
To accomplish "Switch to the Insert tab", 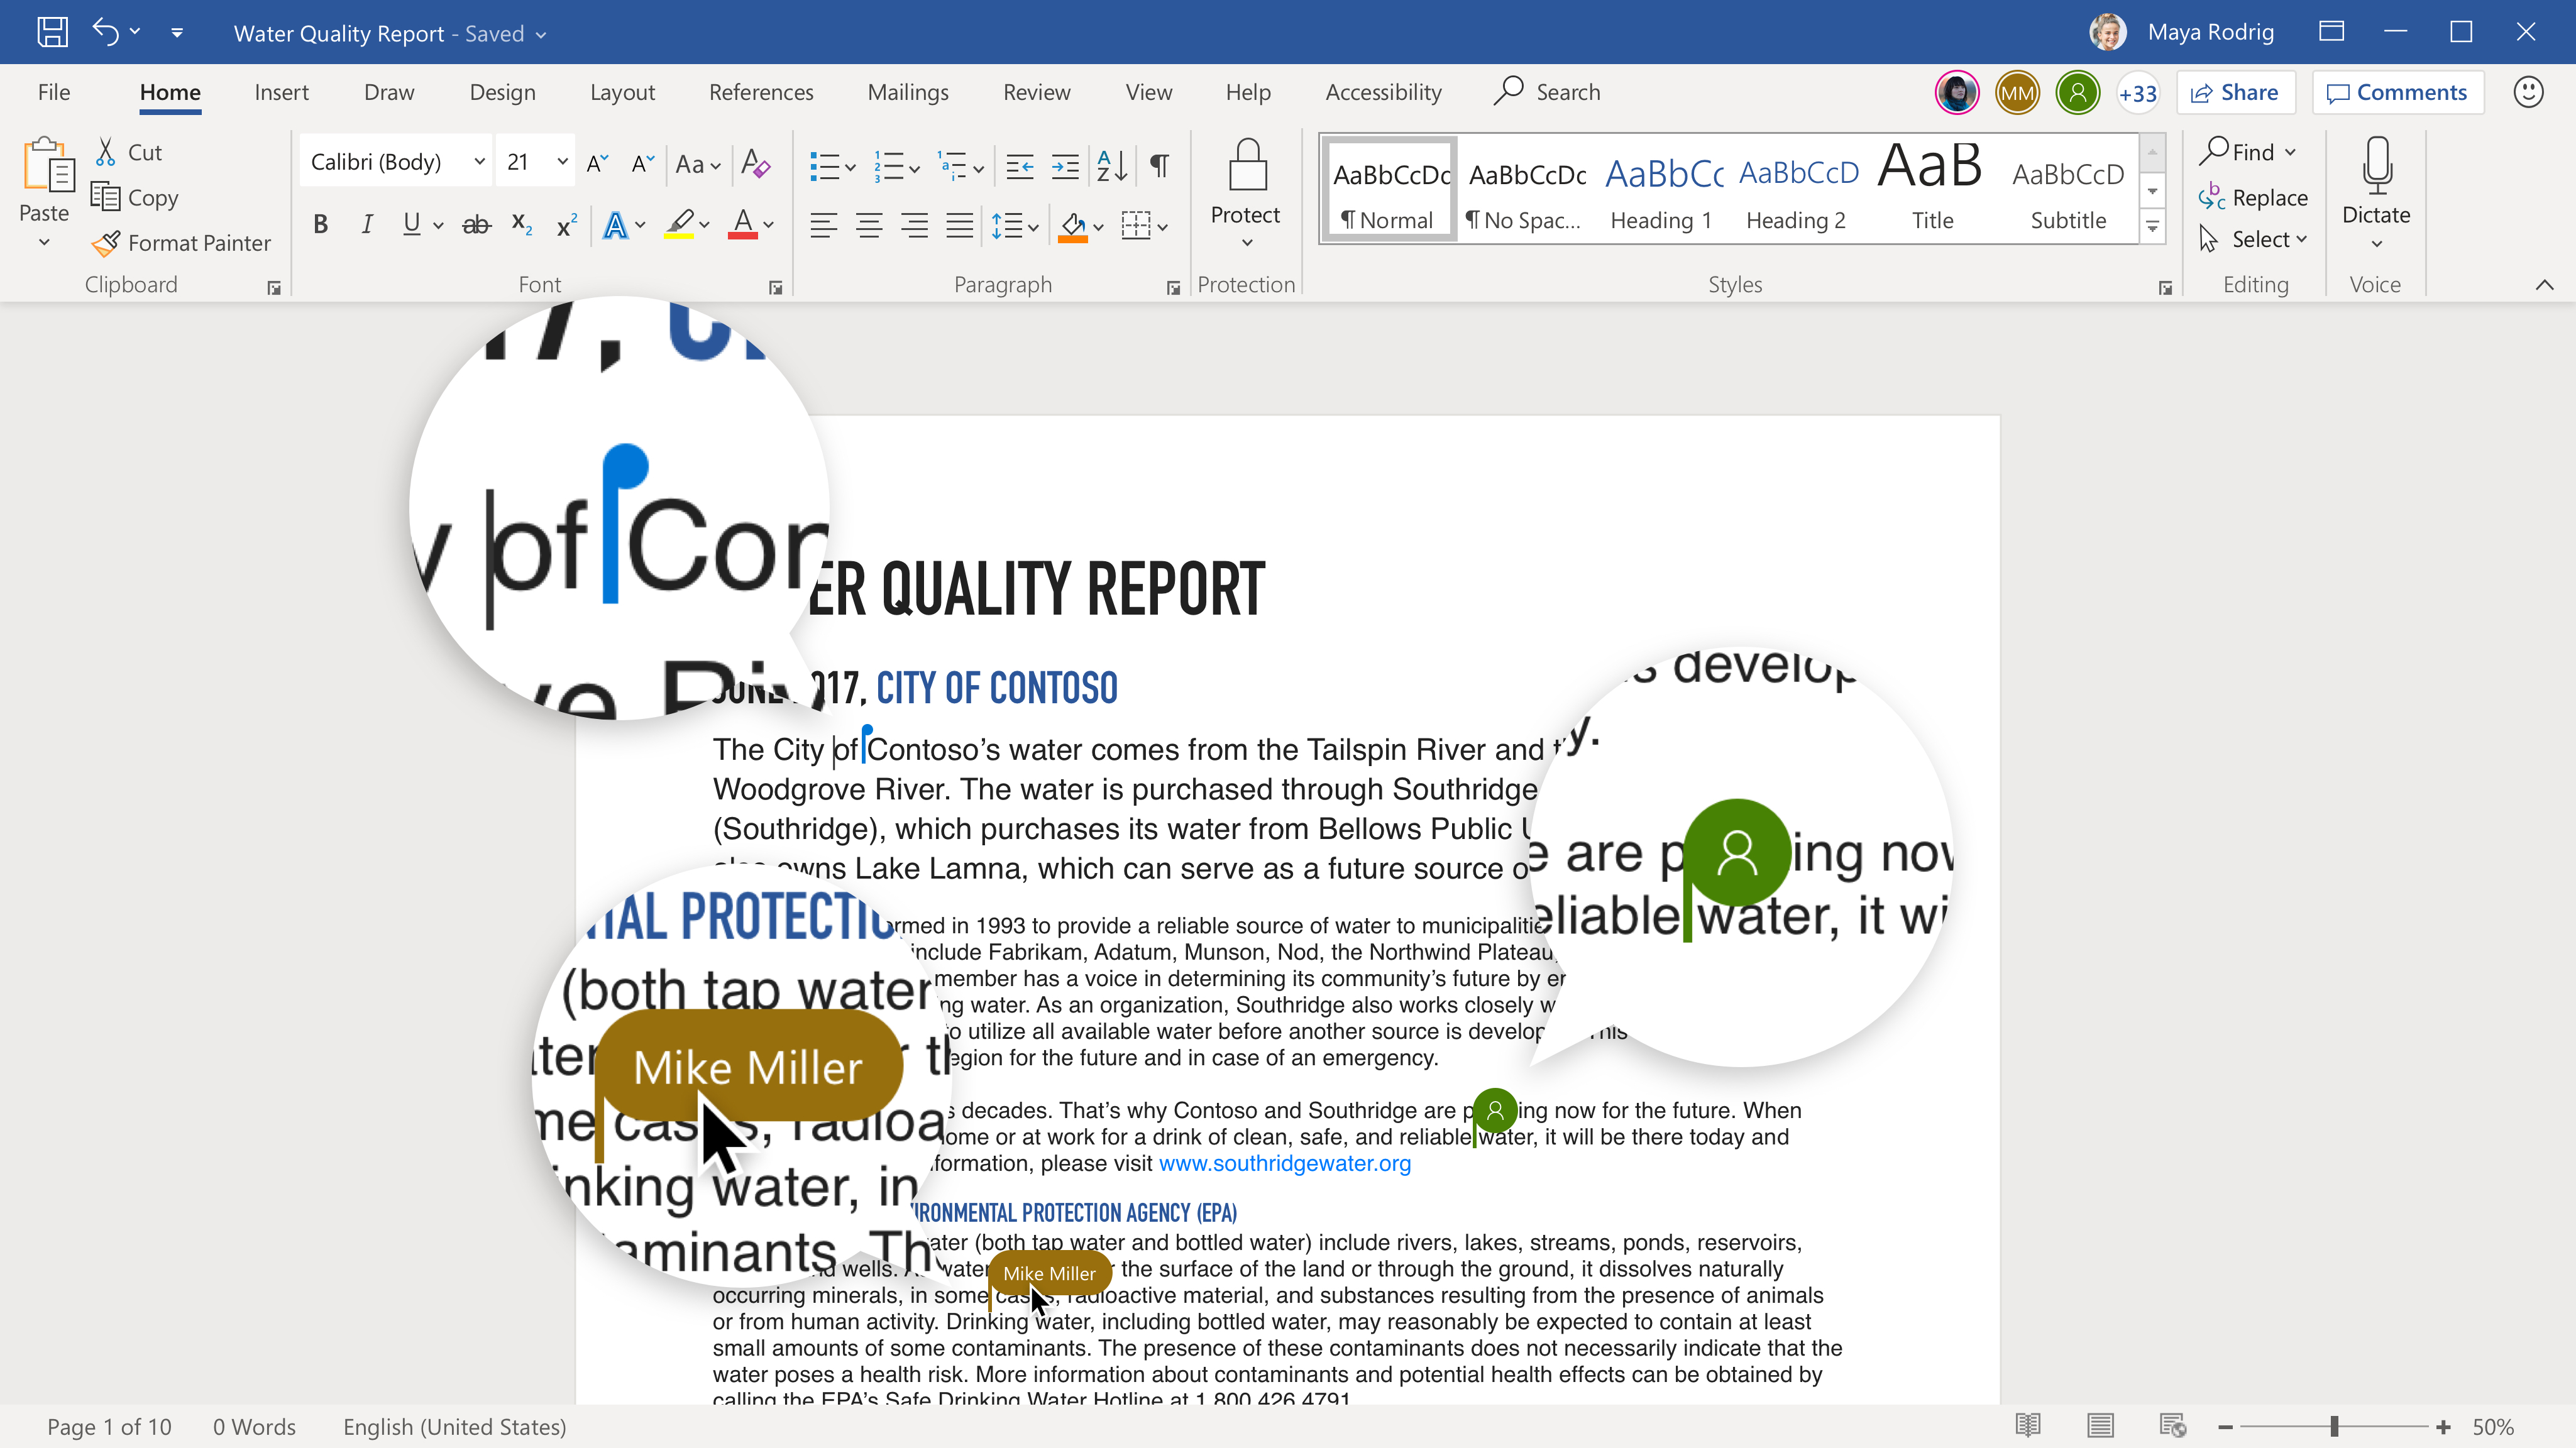I will click(281, 92).
